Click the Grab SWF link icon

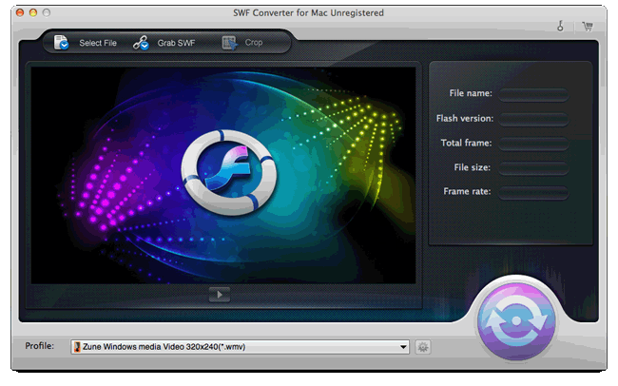141,43
